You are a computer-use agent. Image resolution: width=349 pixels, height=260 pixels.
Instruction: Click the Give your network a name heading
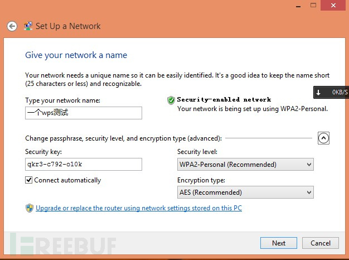click(76, 55)
